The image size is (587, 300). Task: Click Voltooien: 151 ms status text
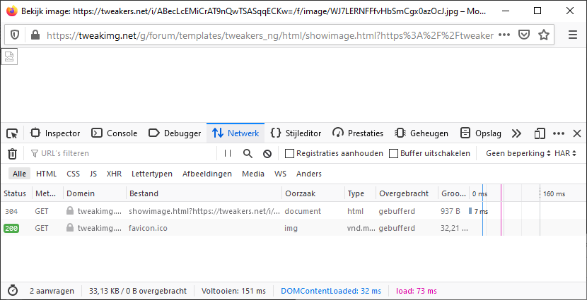coord(233,291)
